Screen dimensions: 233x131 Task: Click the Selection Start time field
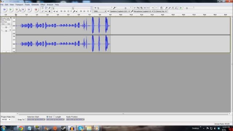[x=36, y=120]
